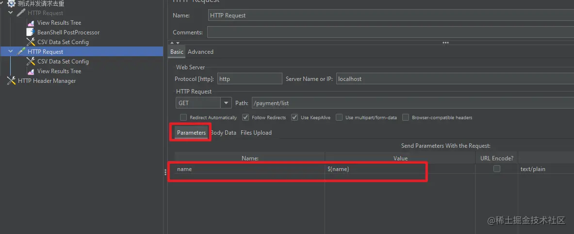Select HTTP Header Manager in the tree

tap(47, 81)
